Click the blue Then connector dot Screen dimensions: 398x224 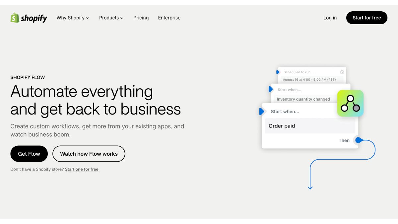tap(358, 140)
